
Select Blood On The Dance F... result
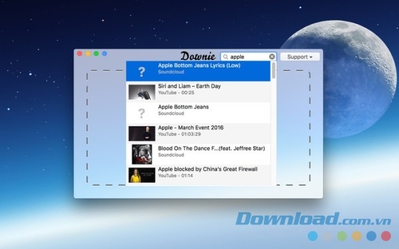[199, 154]
